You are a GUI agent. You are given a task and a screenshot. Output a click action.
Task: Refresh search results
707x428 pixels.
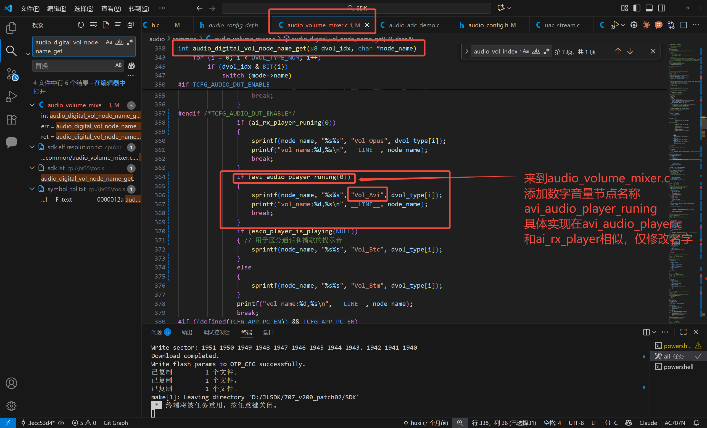pos(81,25)
